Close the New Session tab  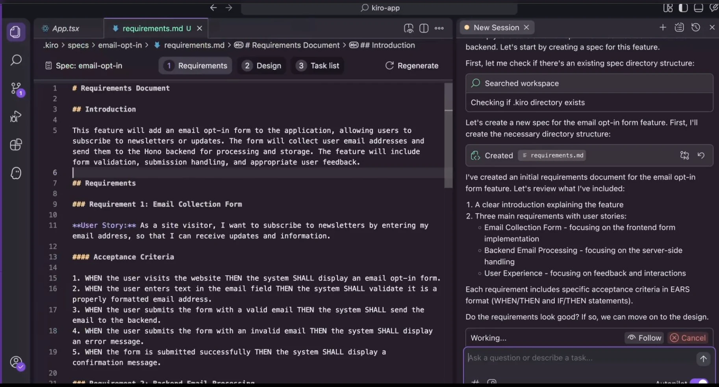(x=526, y=28)
